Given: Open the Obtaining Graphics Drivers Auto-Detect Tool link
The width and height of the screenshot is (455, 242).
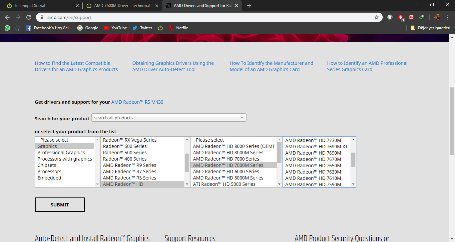Looking at the screenshot, I should [173, 66].
